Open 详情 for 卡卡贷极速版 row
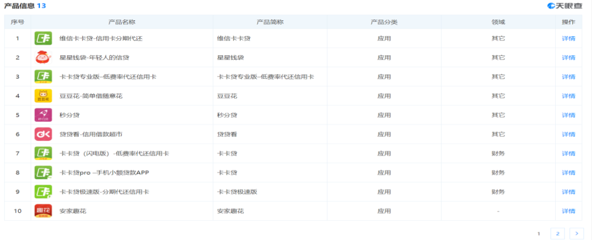Viewport: 592px width, 240px height. point(568,192)
